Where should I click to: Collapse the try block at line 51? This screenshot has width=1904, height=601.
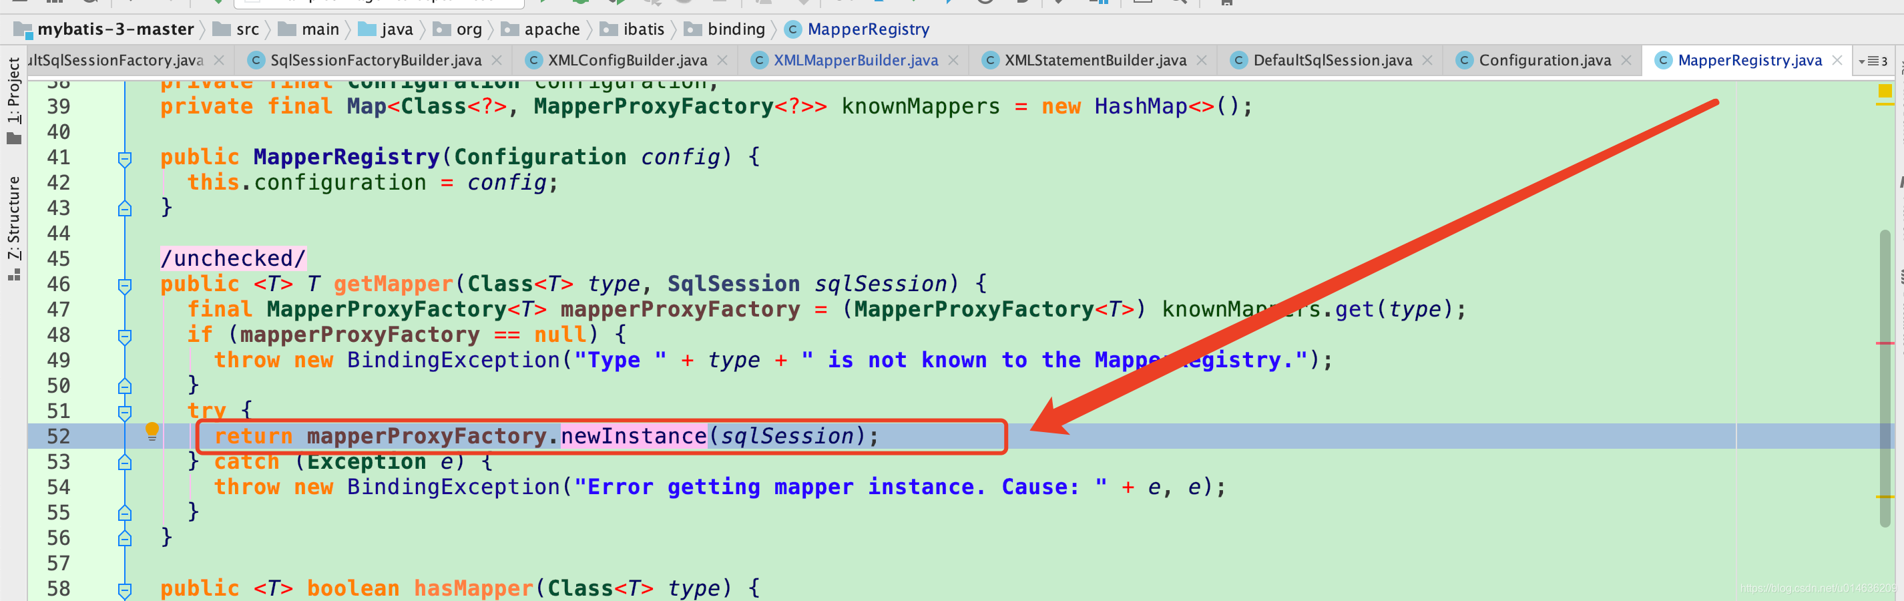pos(125,412)
